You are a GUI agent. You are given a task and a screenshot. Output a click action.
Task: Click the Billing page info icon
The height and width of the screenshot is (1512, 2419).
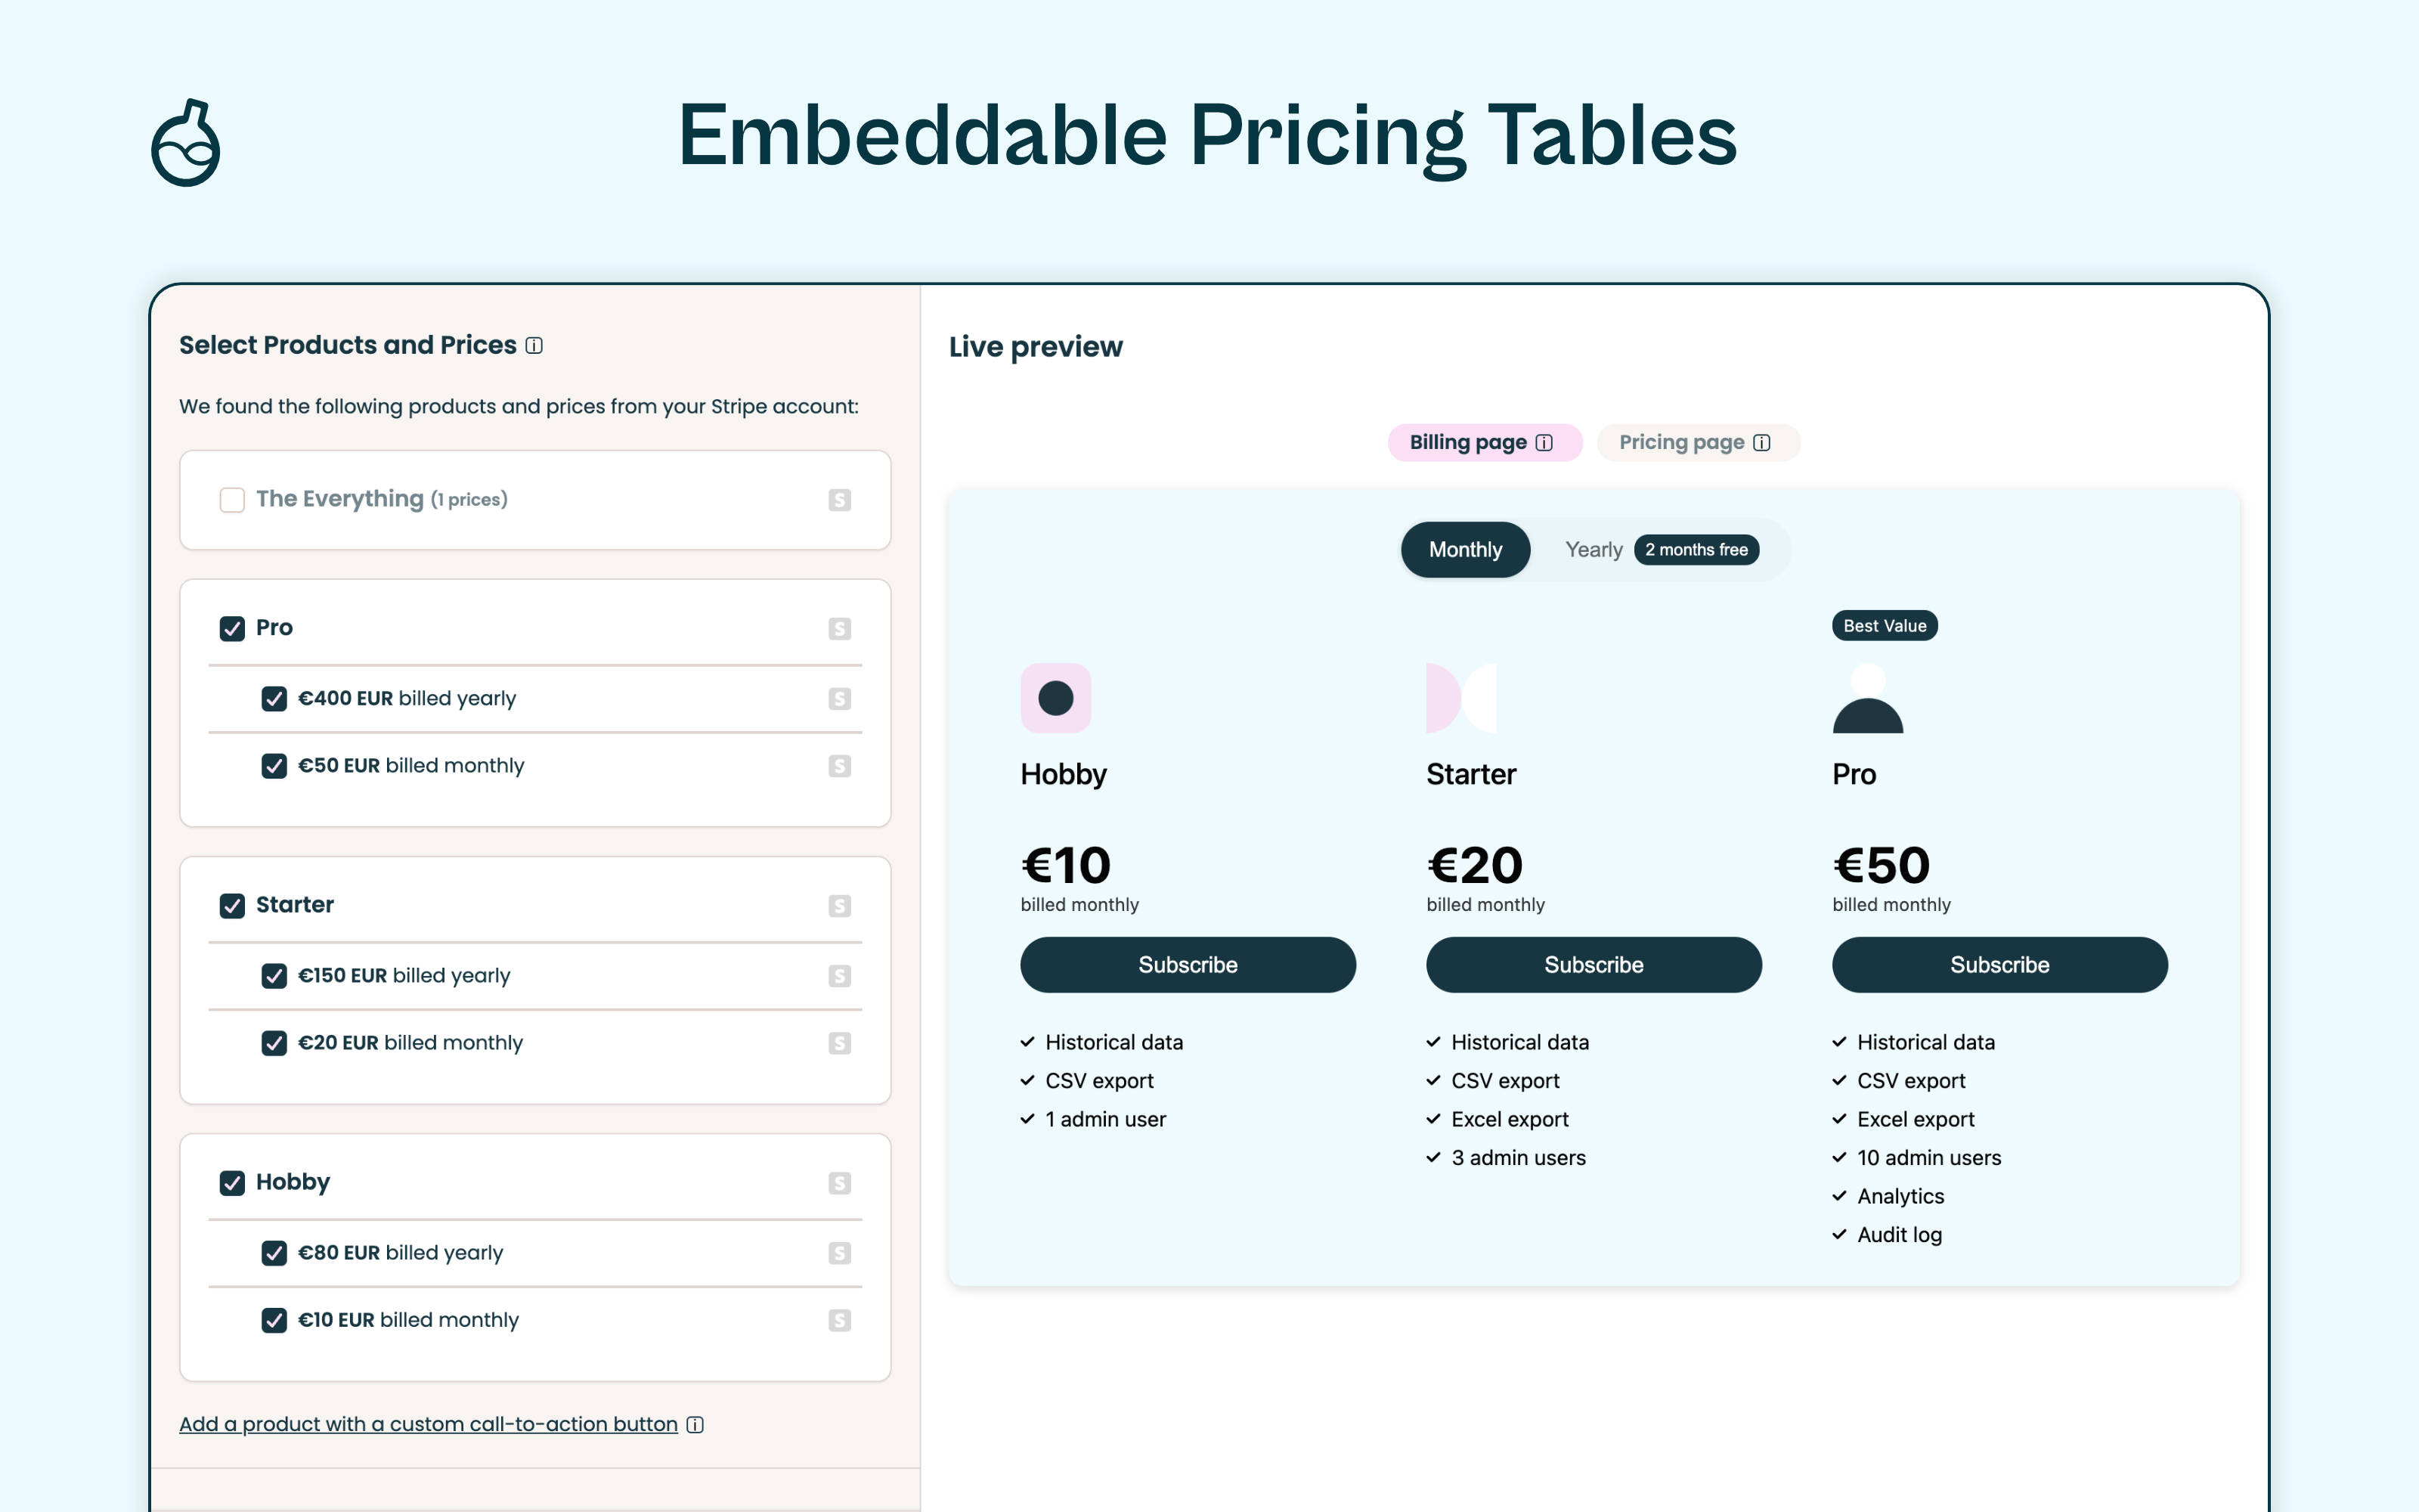(x=1544, y=443)
